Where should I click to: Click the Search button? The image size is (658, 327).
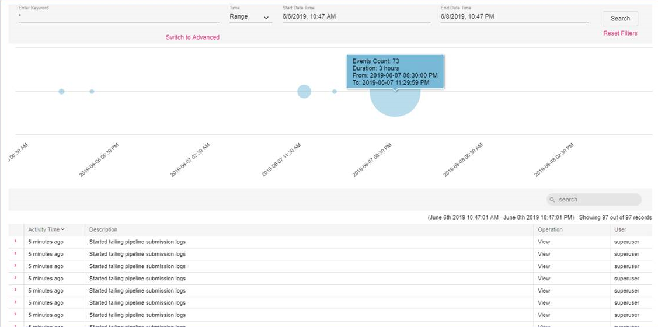[x=620, y=19]
